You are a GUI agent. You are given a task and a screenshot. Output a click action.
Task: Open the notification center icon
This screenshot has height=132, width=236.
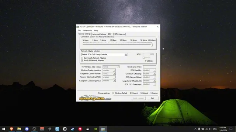[231, 129]
